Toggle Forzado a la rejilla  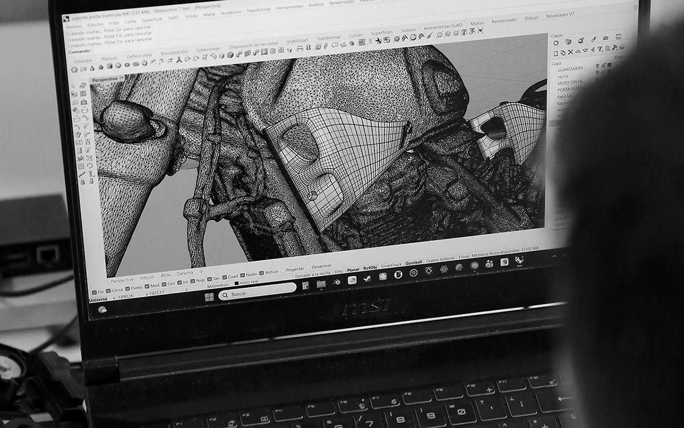pyautogui.click(x=313, y=273)
